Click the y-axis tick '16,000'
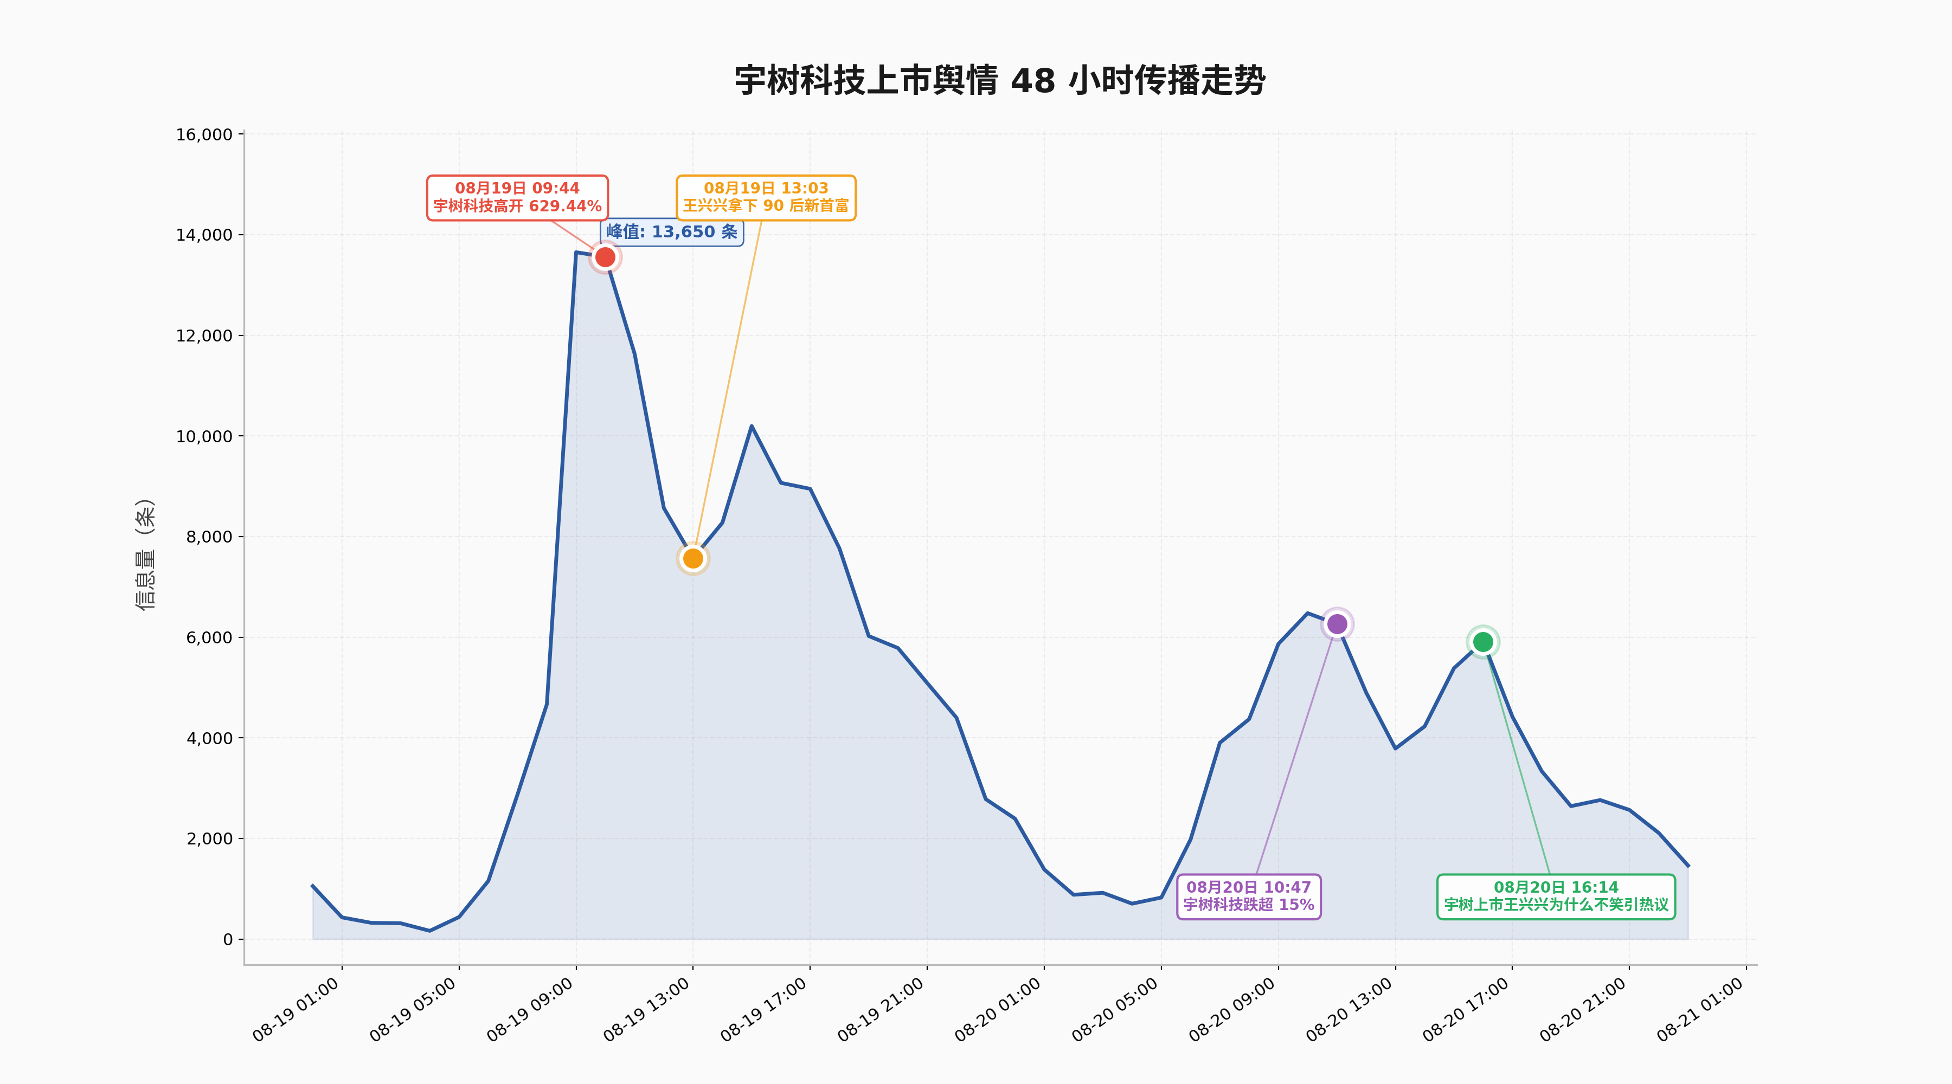Screen dimensions: 1952x1084 [x=204, y=135]
